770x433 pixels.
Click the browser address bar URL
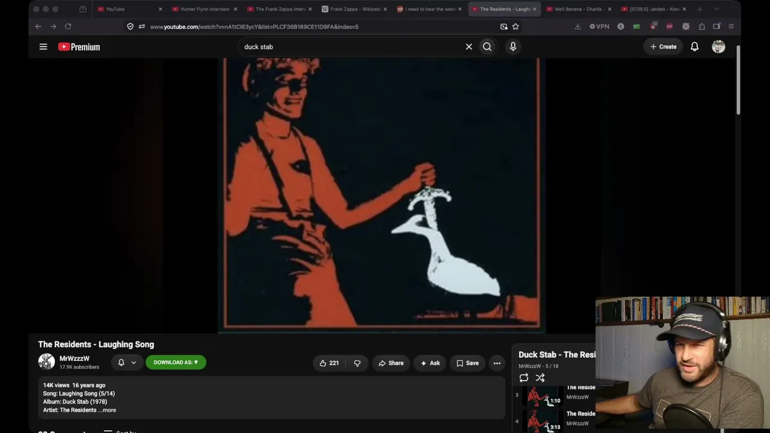(254, 26)
